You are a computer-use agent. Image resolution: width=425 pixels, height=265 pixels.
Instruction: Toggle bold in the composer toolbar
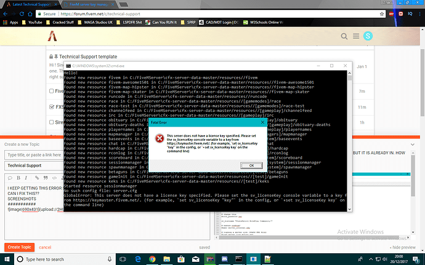tap(18, 178)
